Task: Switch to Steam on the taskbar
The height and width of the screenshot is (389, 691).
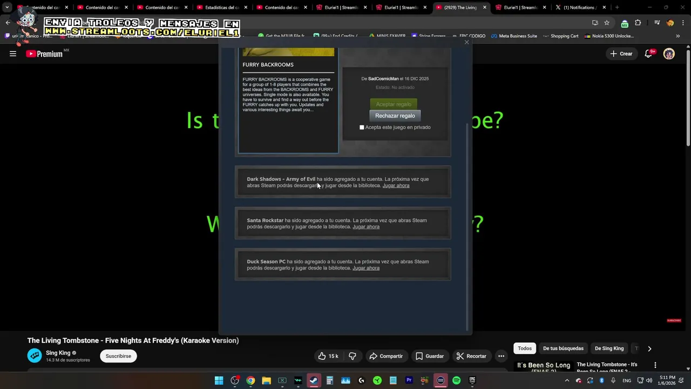Action: [x=314, y=380]
